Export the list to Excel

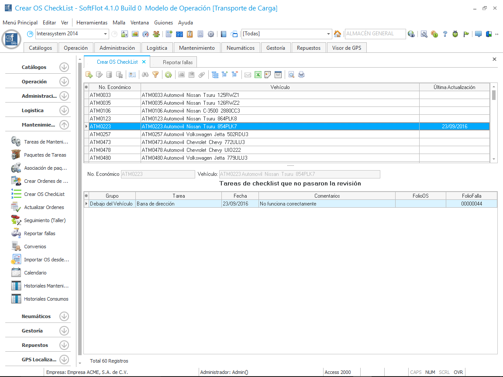[258, 75]
